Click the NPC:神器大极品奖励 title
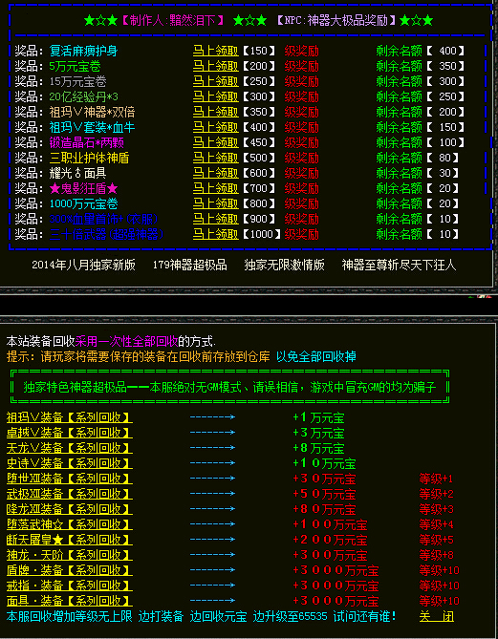Viewport: 498px width, 639px height. pos(336,21)
